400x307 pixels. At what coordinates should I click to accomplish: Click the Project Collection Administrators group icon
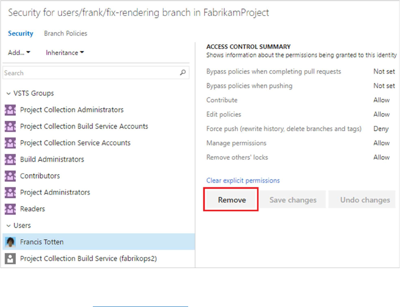point(10,110)
